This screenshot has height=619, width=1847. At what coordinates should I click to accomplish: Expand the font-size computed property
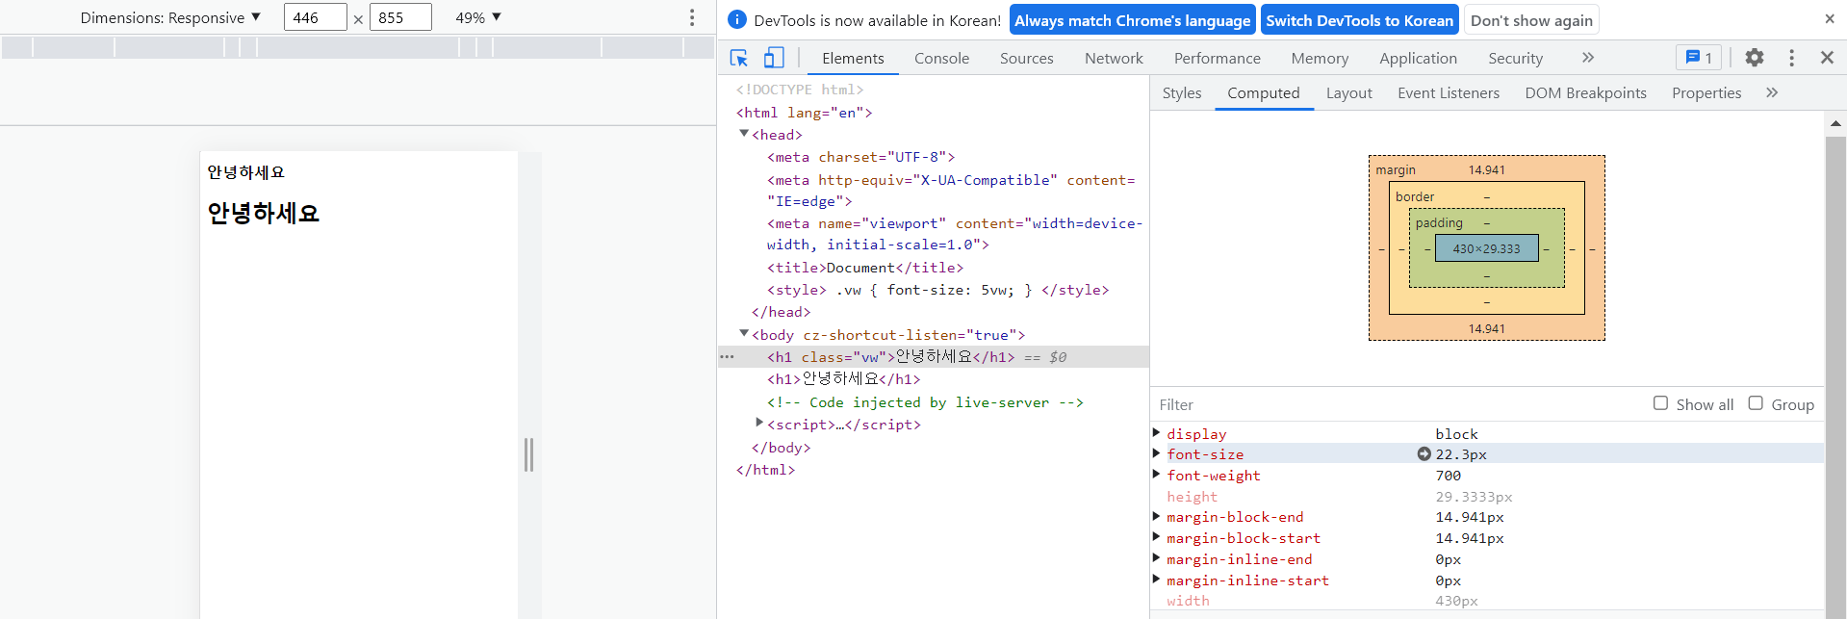(1157, 453)
